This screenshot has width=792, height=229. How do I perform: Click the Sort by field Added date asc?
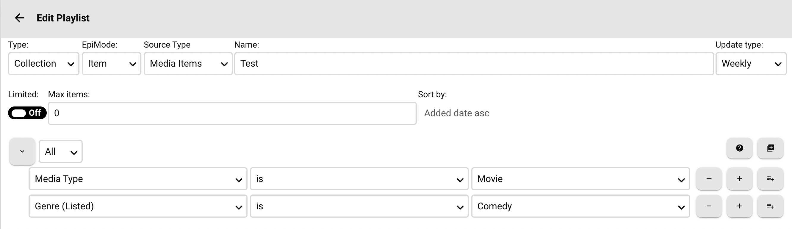coord(457,113)
